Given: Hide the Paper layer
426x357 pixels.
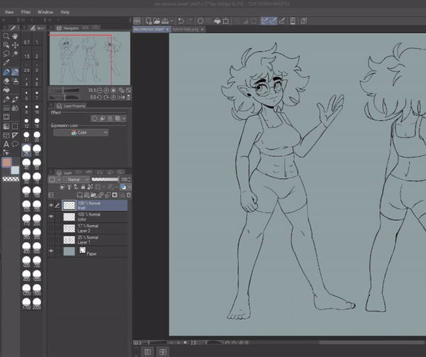Looking at the screenshot, I should click(51, 251).
